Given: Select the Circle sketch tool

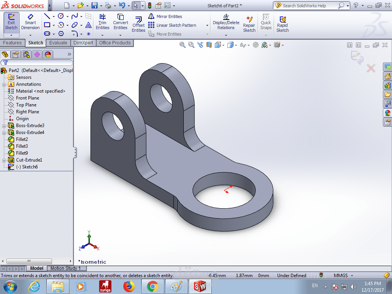Looking at the screenshot, I should (x=61, y=16).
